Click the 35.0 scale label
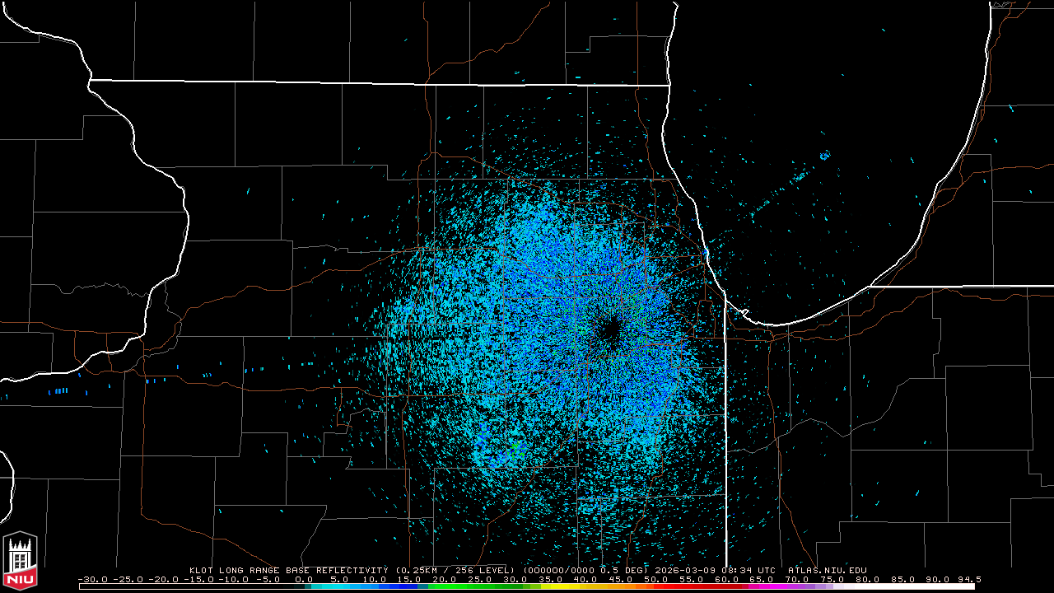The image size is (1054, 593). click(x=551, y=580)
